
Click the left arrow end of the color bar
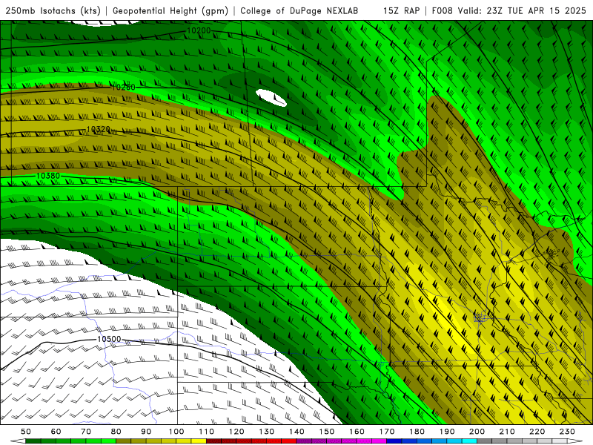tap(18, 441)
